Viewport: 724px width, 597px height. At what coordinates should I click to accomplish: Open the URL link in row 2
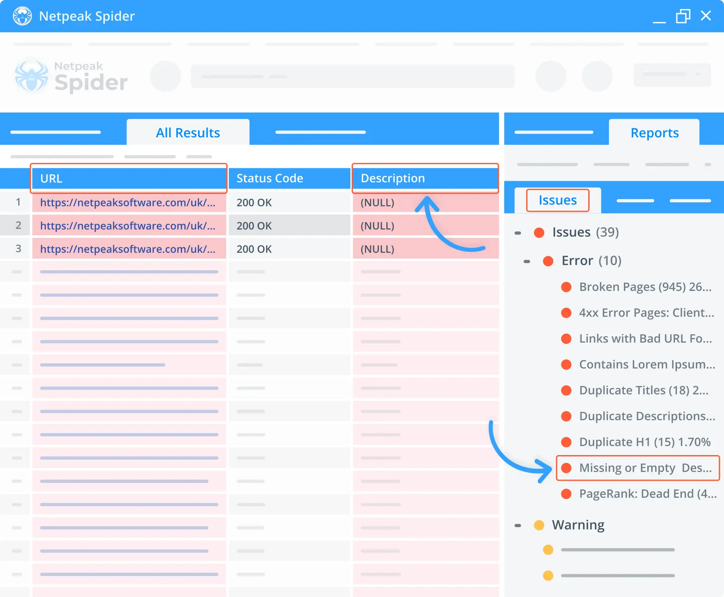128,226
